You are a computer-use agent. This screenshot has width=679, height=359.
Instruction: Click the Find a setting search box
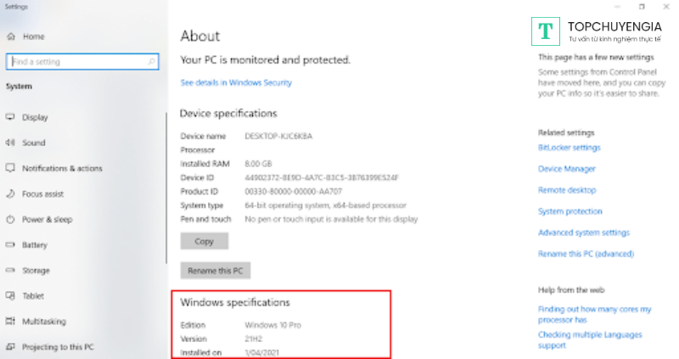pos(76,62)
